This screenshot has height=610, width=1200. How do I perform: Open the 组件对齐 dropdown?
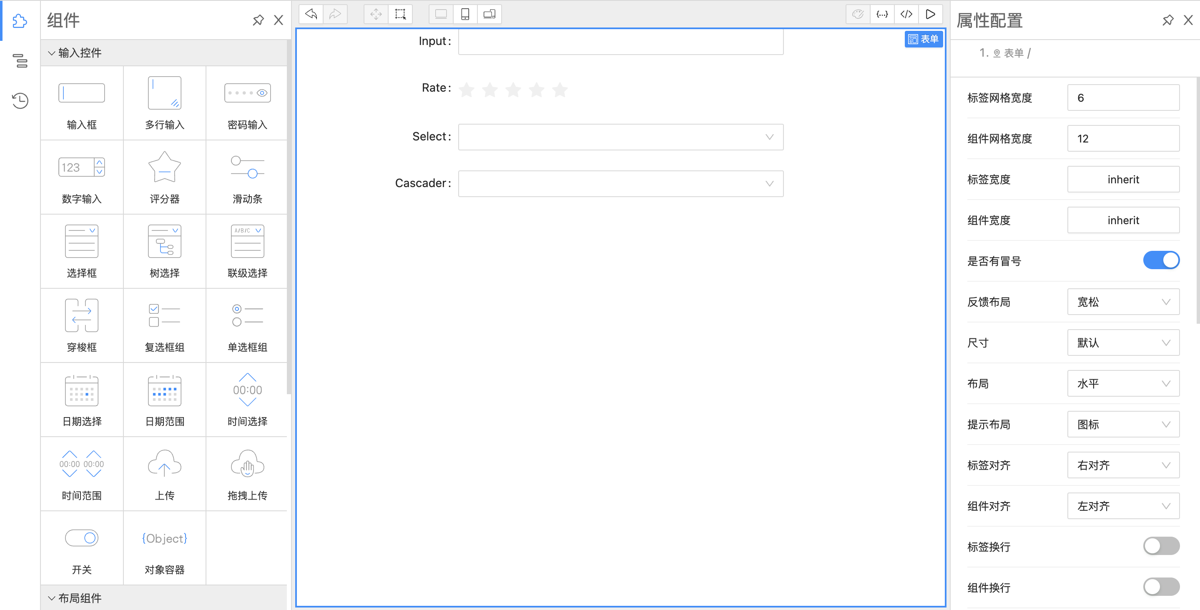1123,506
